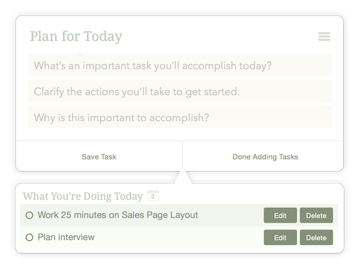Click the 'Plan interview' task label
Screen dimensions: 363x280
(66, 237)
